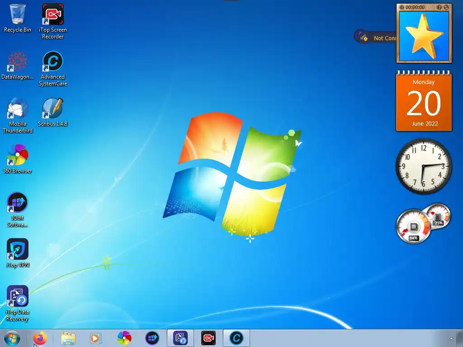Viewport: 463px width, 347px height.
Task: Click the Not Connected VPN status widget
Action: point(375,37)
